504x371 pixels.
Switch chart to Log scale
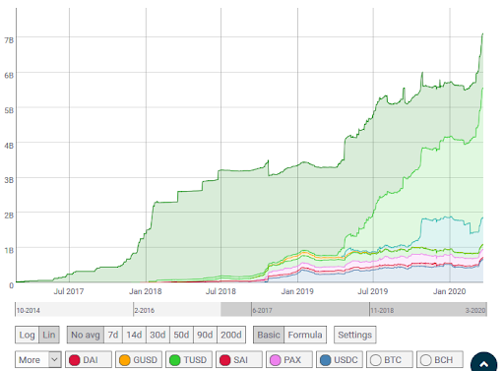(27, 335)
